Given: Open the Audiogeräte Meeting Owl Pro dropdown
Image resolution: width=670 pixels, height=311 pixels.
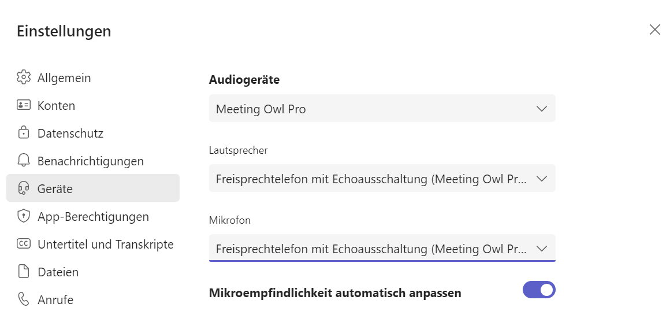Looking at the screenshot, I should coord(382,109).
